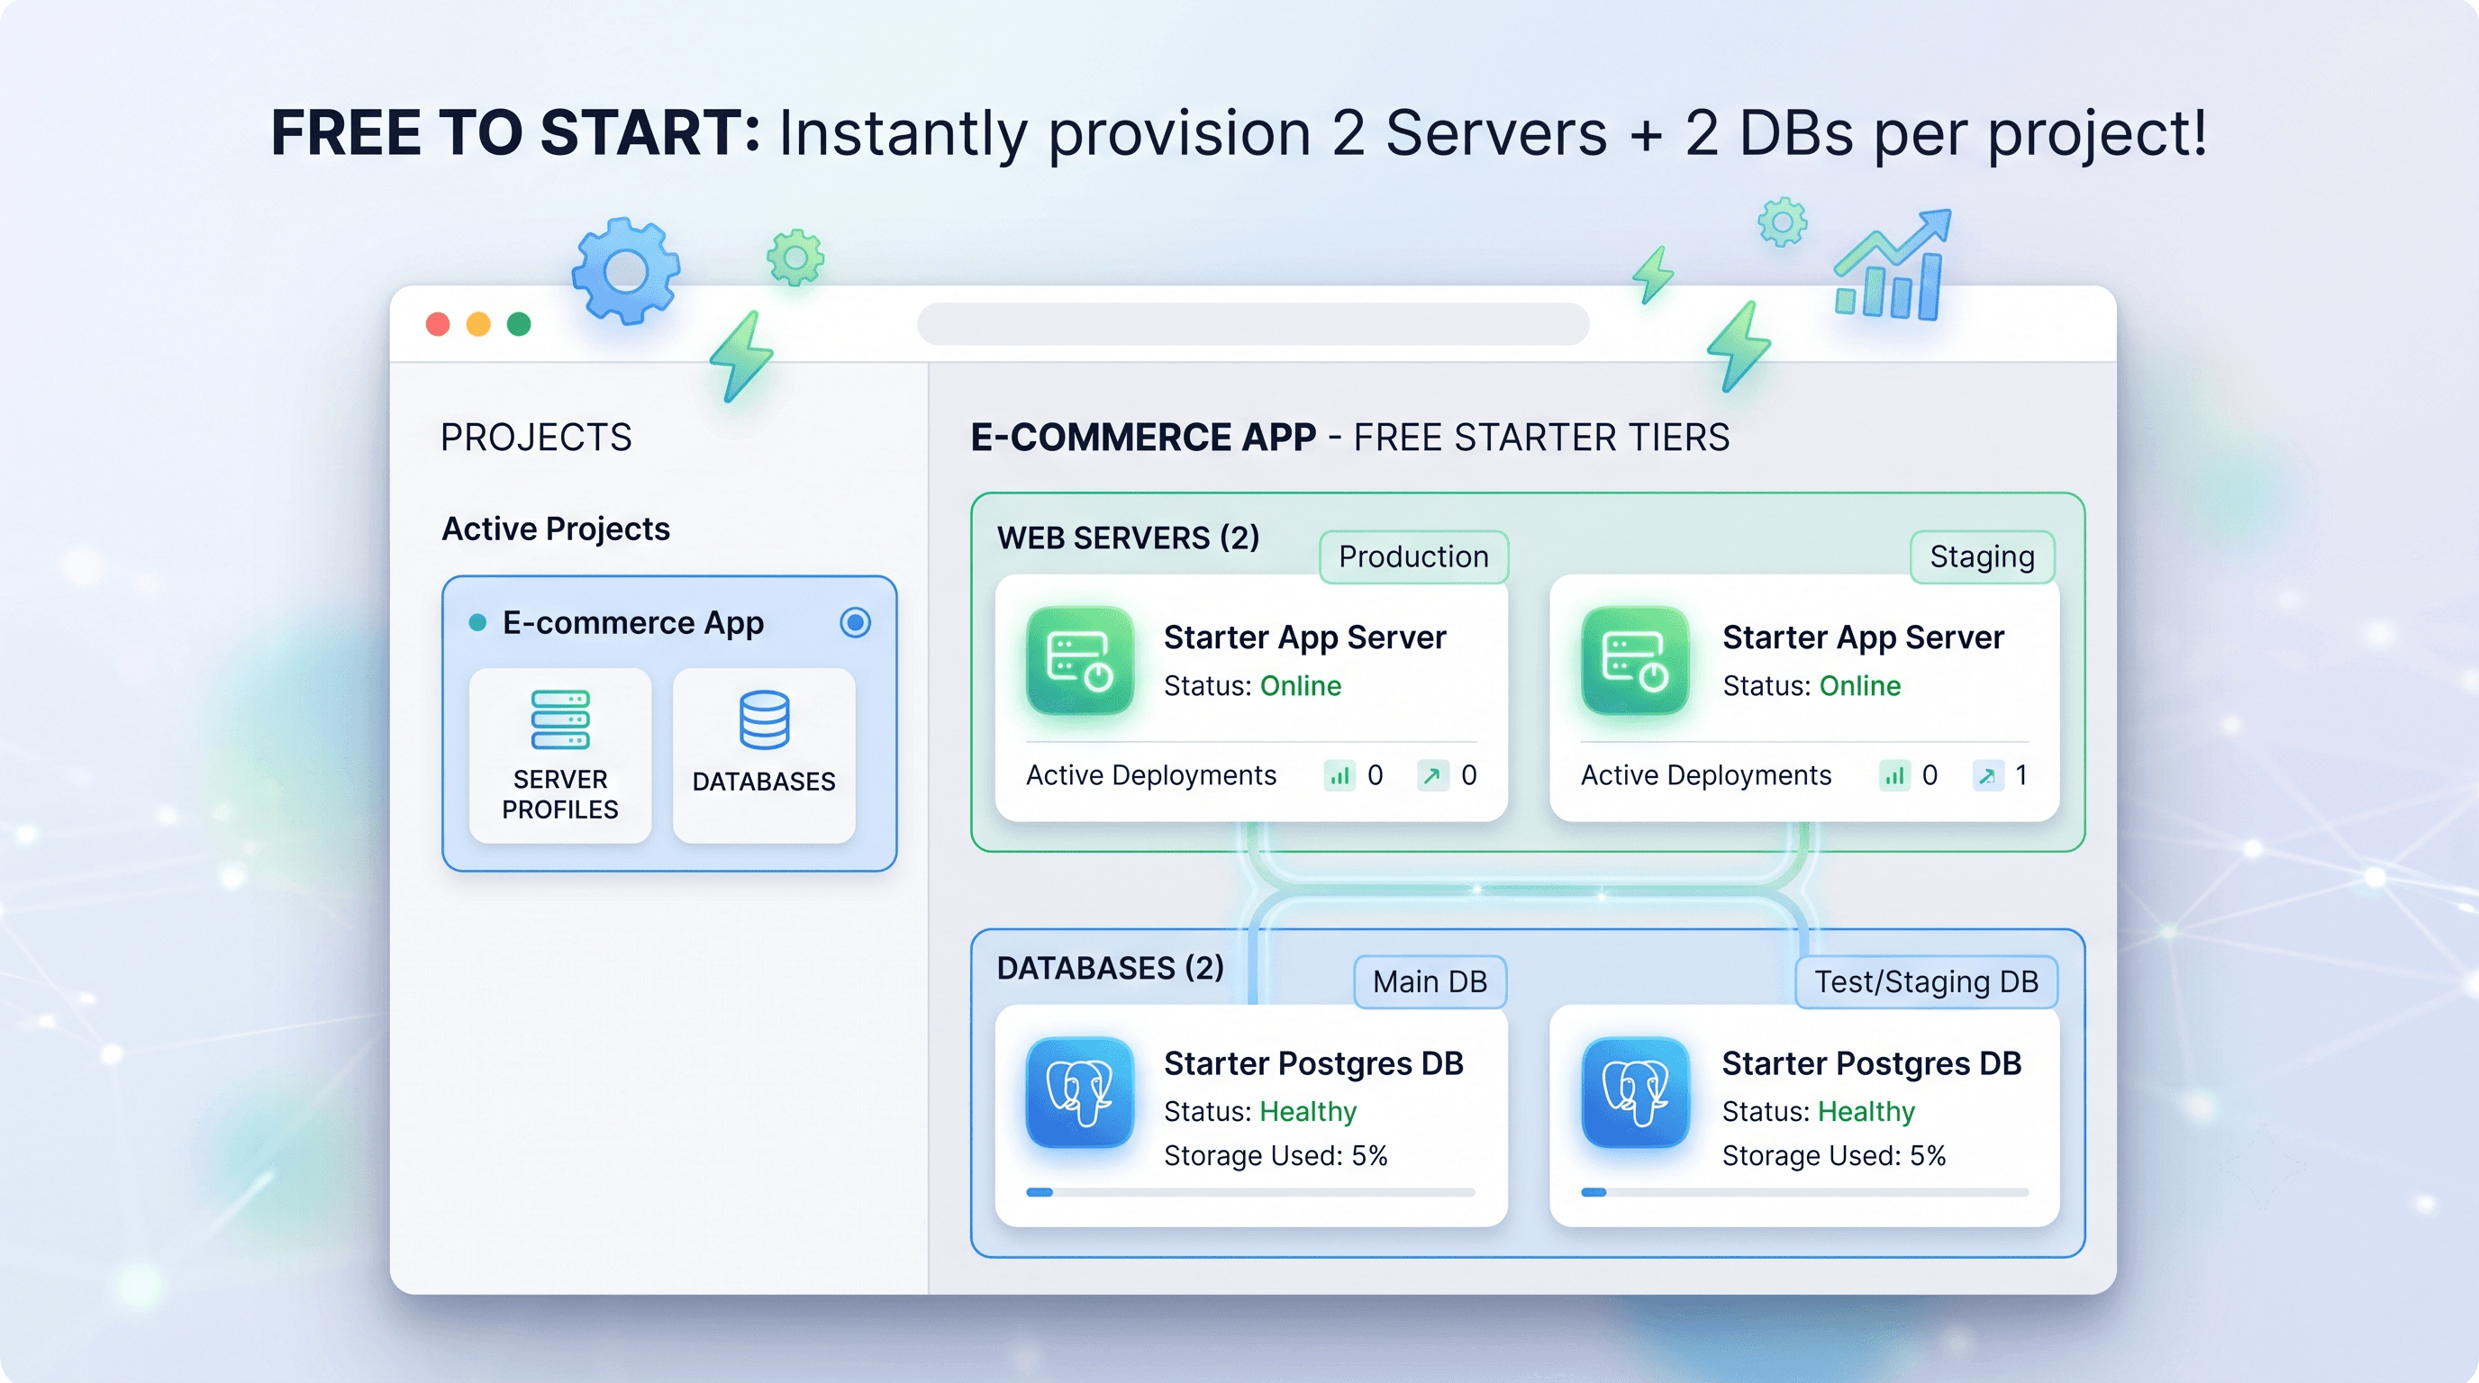
Task: Click Online status on Production server
Action: (1301, 686)
